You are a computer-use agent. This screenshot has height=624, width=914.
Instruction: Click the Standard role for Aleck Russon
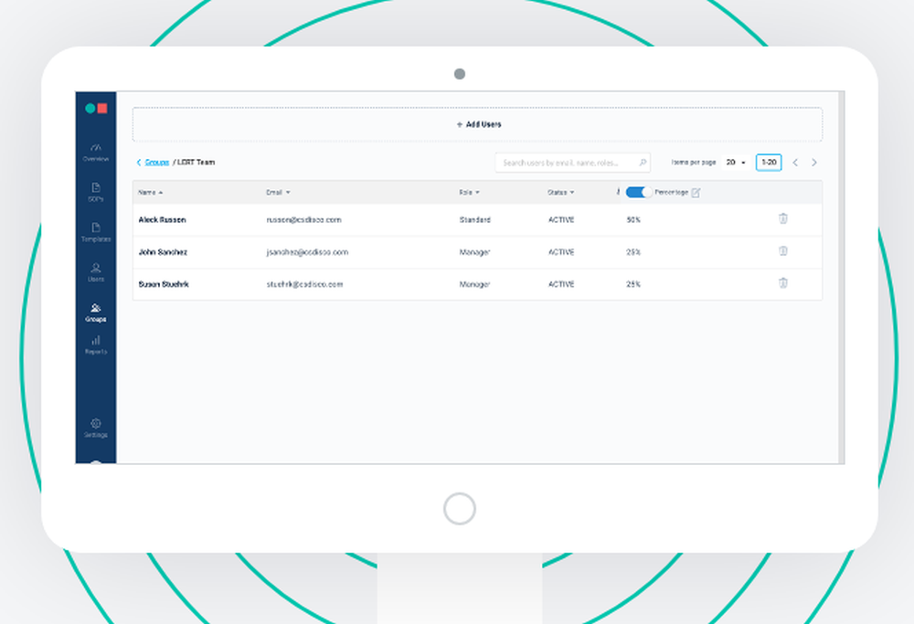pos(474,219)
